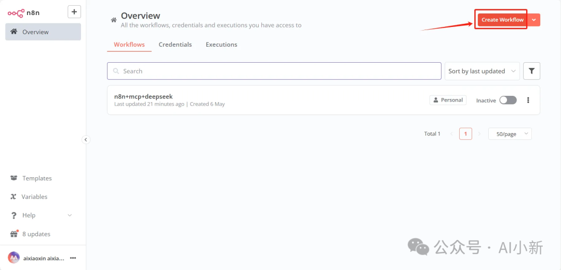Image resolution: width=561 pixels, height=270 pixels.
Task: Open the 8 updates notification
Action: (36, 234)
